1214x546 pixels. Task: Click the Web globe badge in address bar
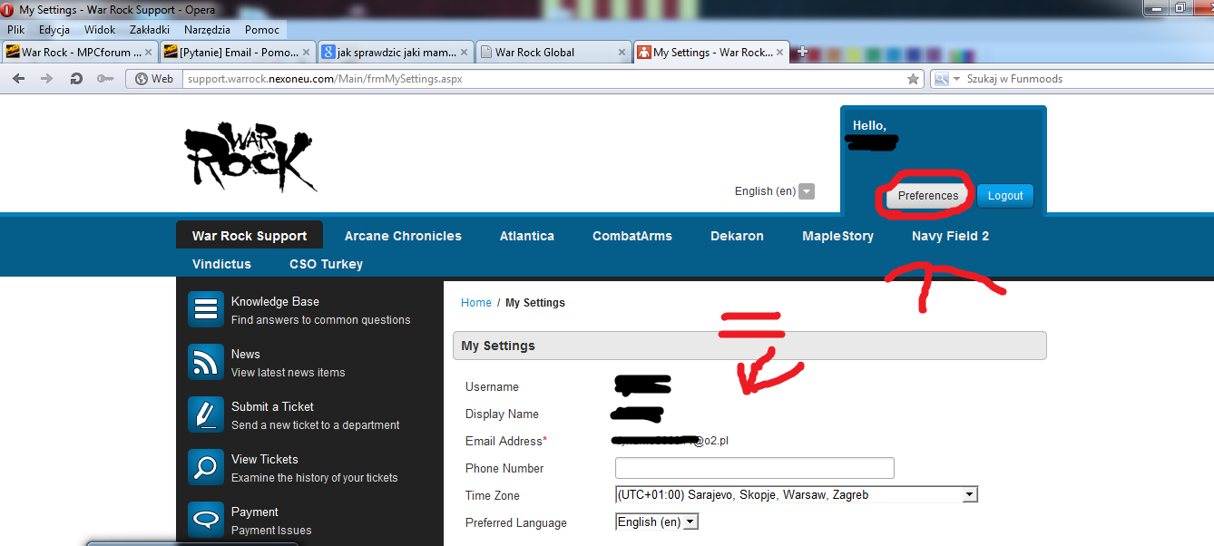tap(153, 79)
